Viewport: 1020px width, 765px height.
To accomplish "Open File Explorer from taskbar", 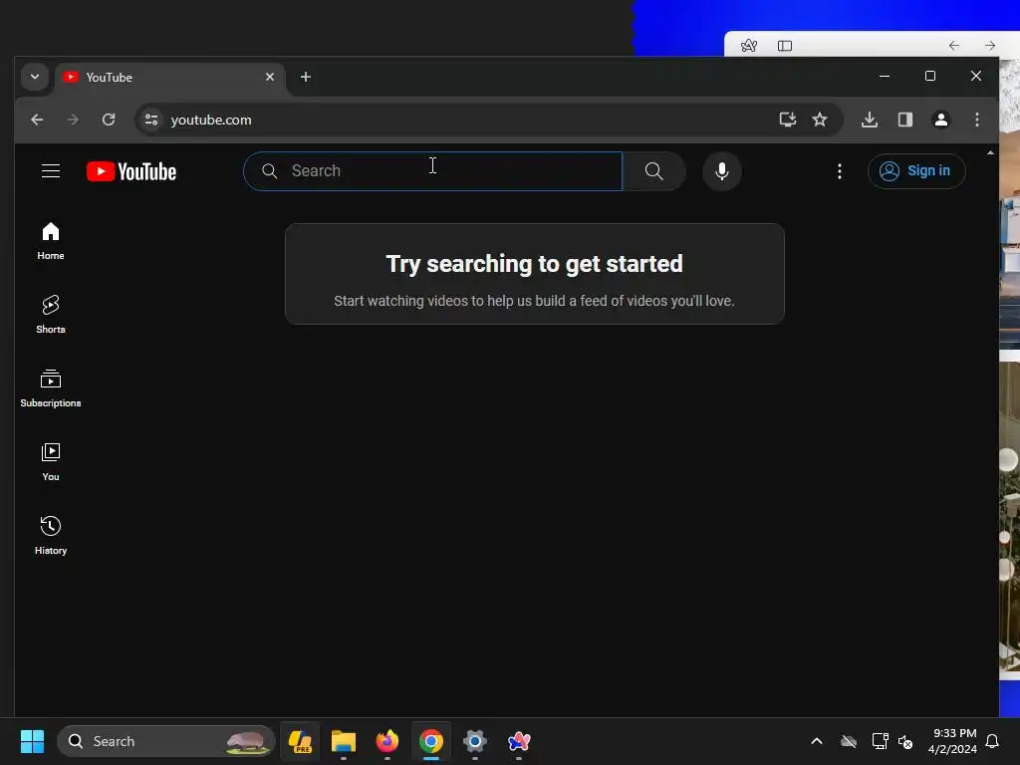I will pos(344,741).
